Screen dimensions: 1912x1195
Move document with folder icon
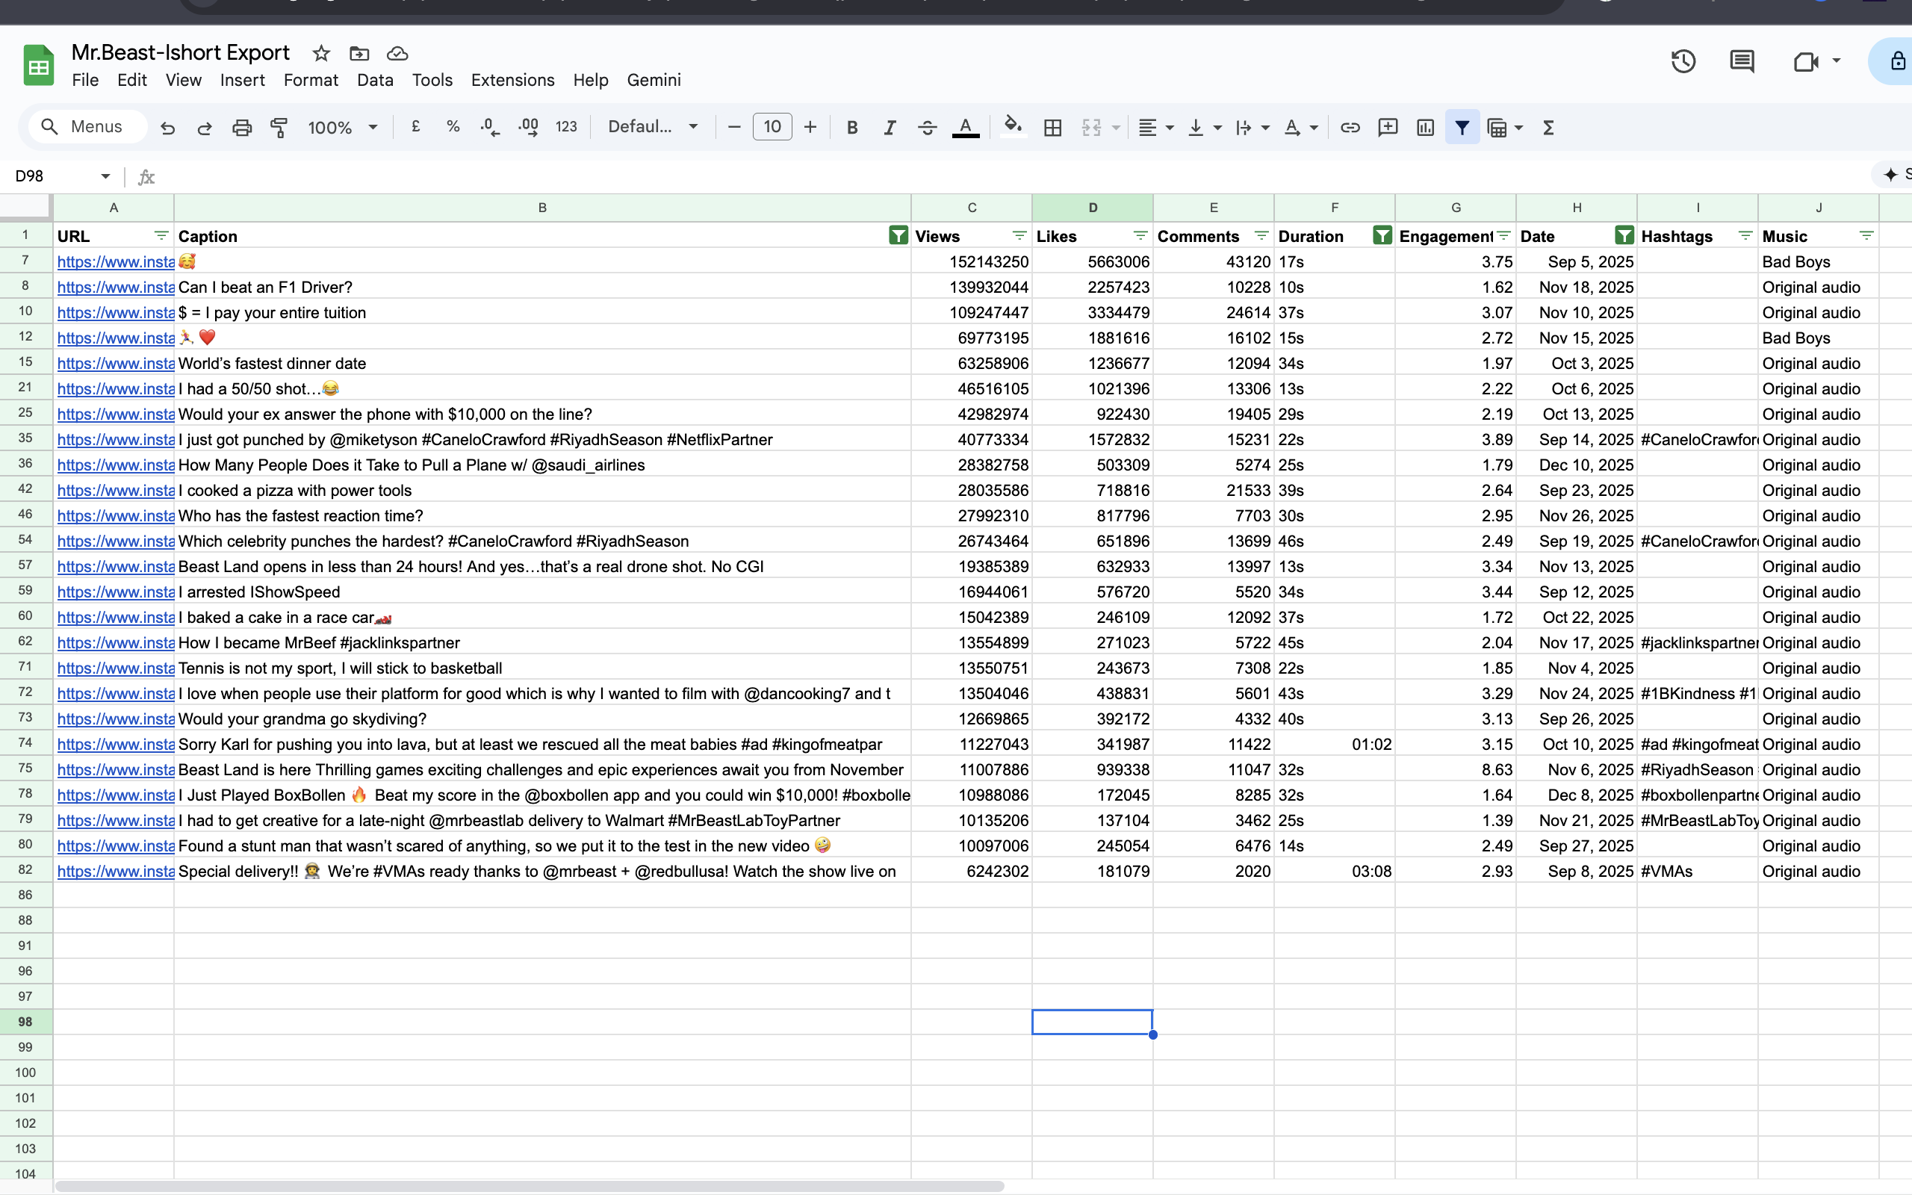point(359,53)
